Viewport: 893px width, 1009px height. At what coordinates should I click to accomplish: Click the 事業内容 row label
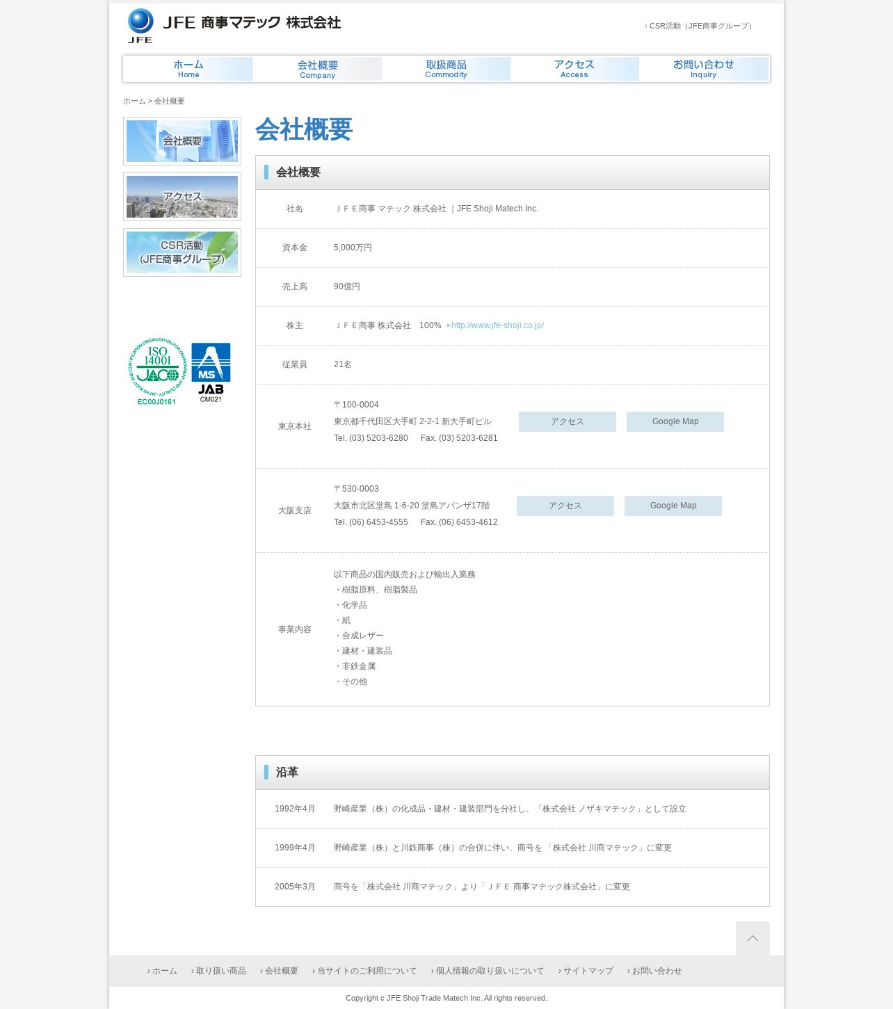(x=295, y=629)
